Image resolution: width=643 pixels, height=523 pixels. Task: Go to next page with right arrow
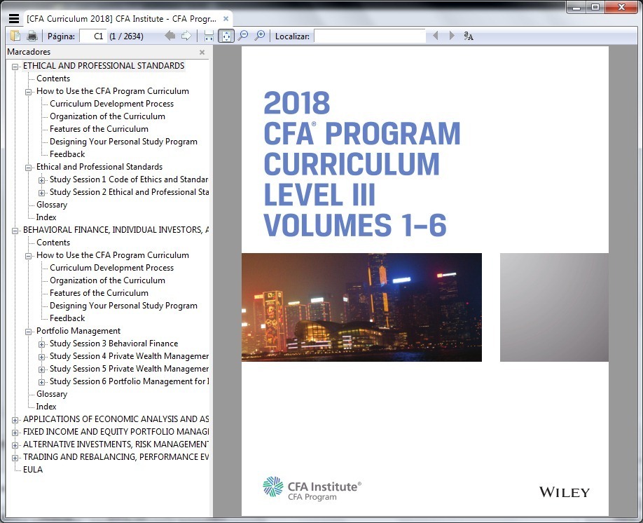[186, 36]
